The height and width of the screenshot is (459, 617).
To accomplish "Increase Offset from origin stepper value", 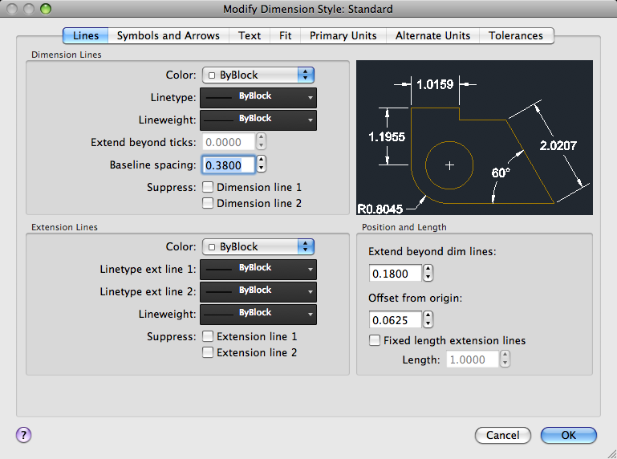I will pos(428,315).
